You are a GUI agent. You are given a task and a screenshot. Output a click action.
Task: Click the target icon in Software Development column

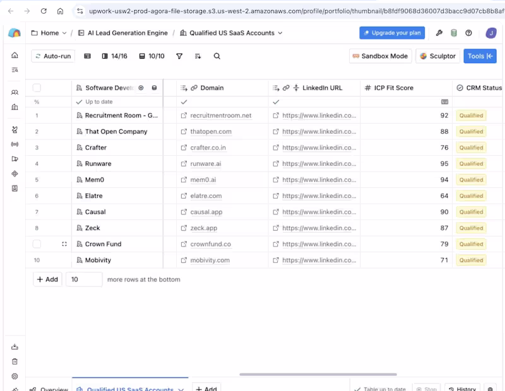coord(141,88)
